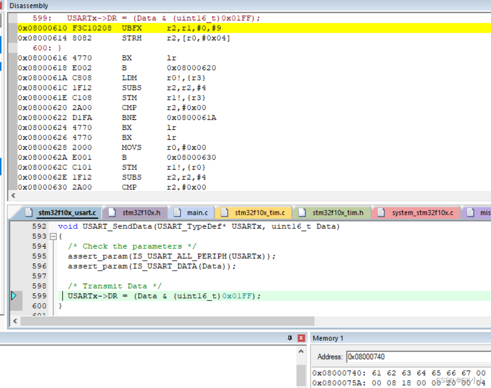This screenshot has width=491, height=388.
Task: Click the up arrow of the lower-left panel scrollbar
Action: [301, 352]
